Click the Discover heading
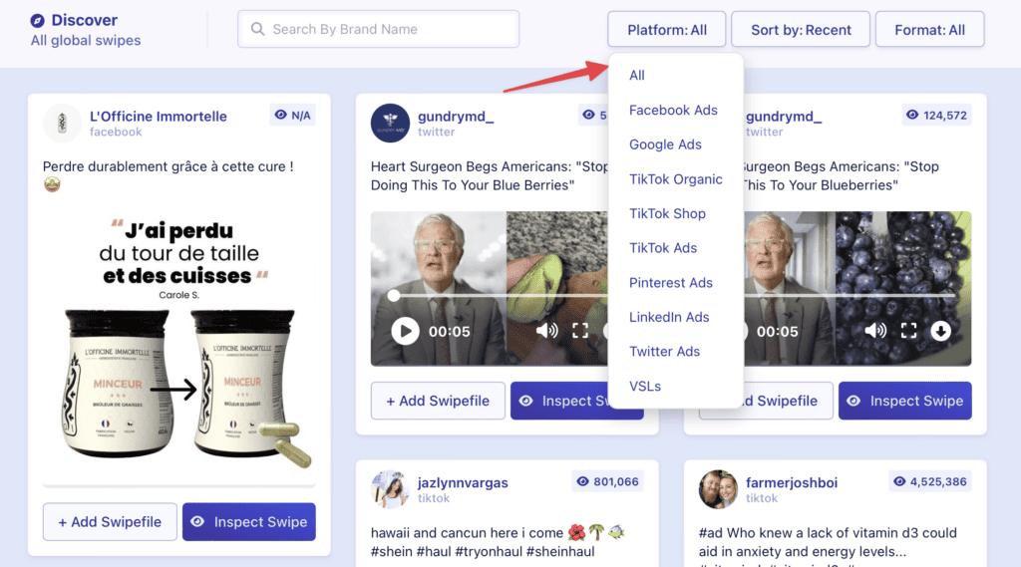Image resolution: width=1021 pixels, height=567 pixels. click(x=85, y=20)
